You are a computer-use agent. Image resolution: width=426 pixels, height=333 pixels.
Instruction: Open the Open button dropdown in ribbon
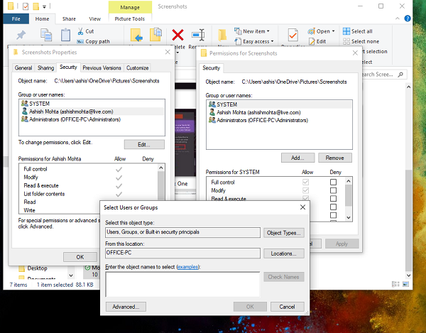pyautogui.click(x=324, y=31)
